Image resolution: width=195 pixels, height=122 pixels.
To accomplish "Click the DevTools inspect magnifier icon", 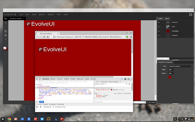I will [37, 79].
